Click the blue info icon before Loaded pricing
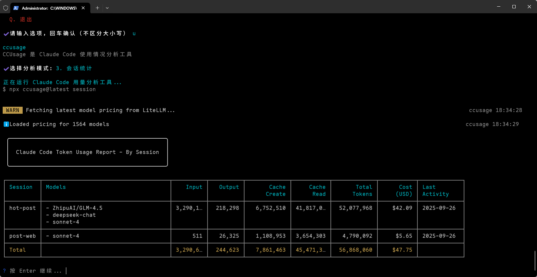Viewport: 537px width, 277px height. click(6, 124)
